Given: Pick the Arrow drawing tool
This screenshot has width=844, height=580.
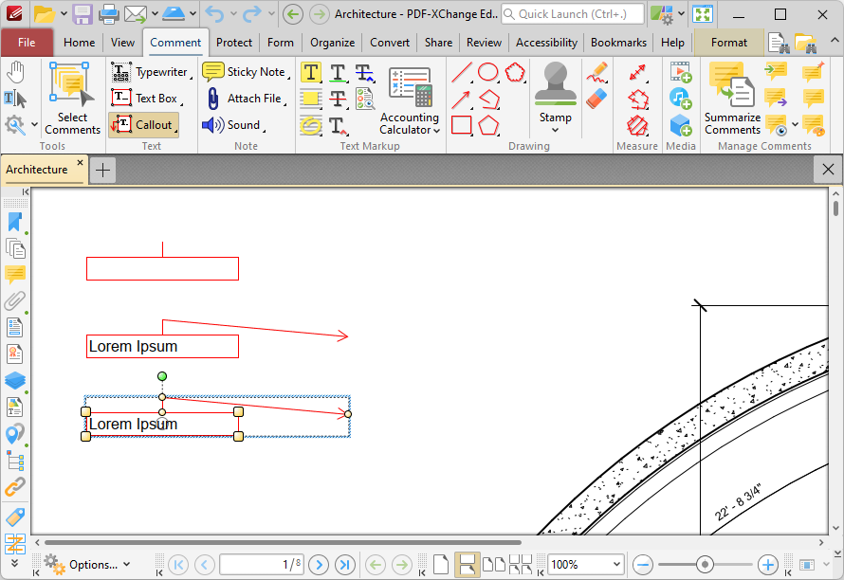Looking at the screenshot, I should [x=462, y=99].
